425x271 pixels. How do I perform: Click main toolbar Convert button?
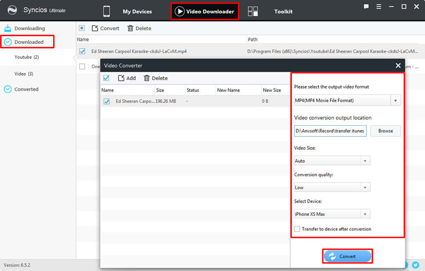[x=105, y=29]
